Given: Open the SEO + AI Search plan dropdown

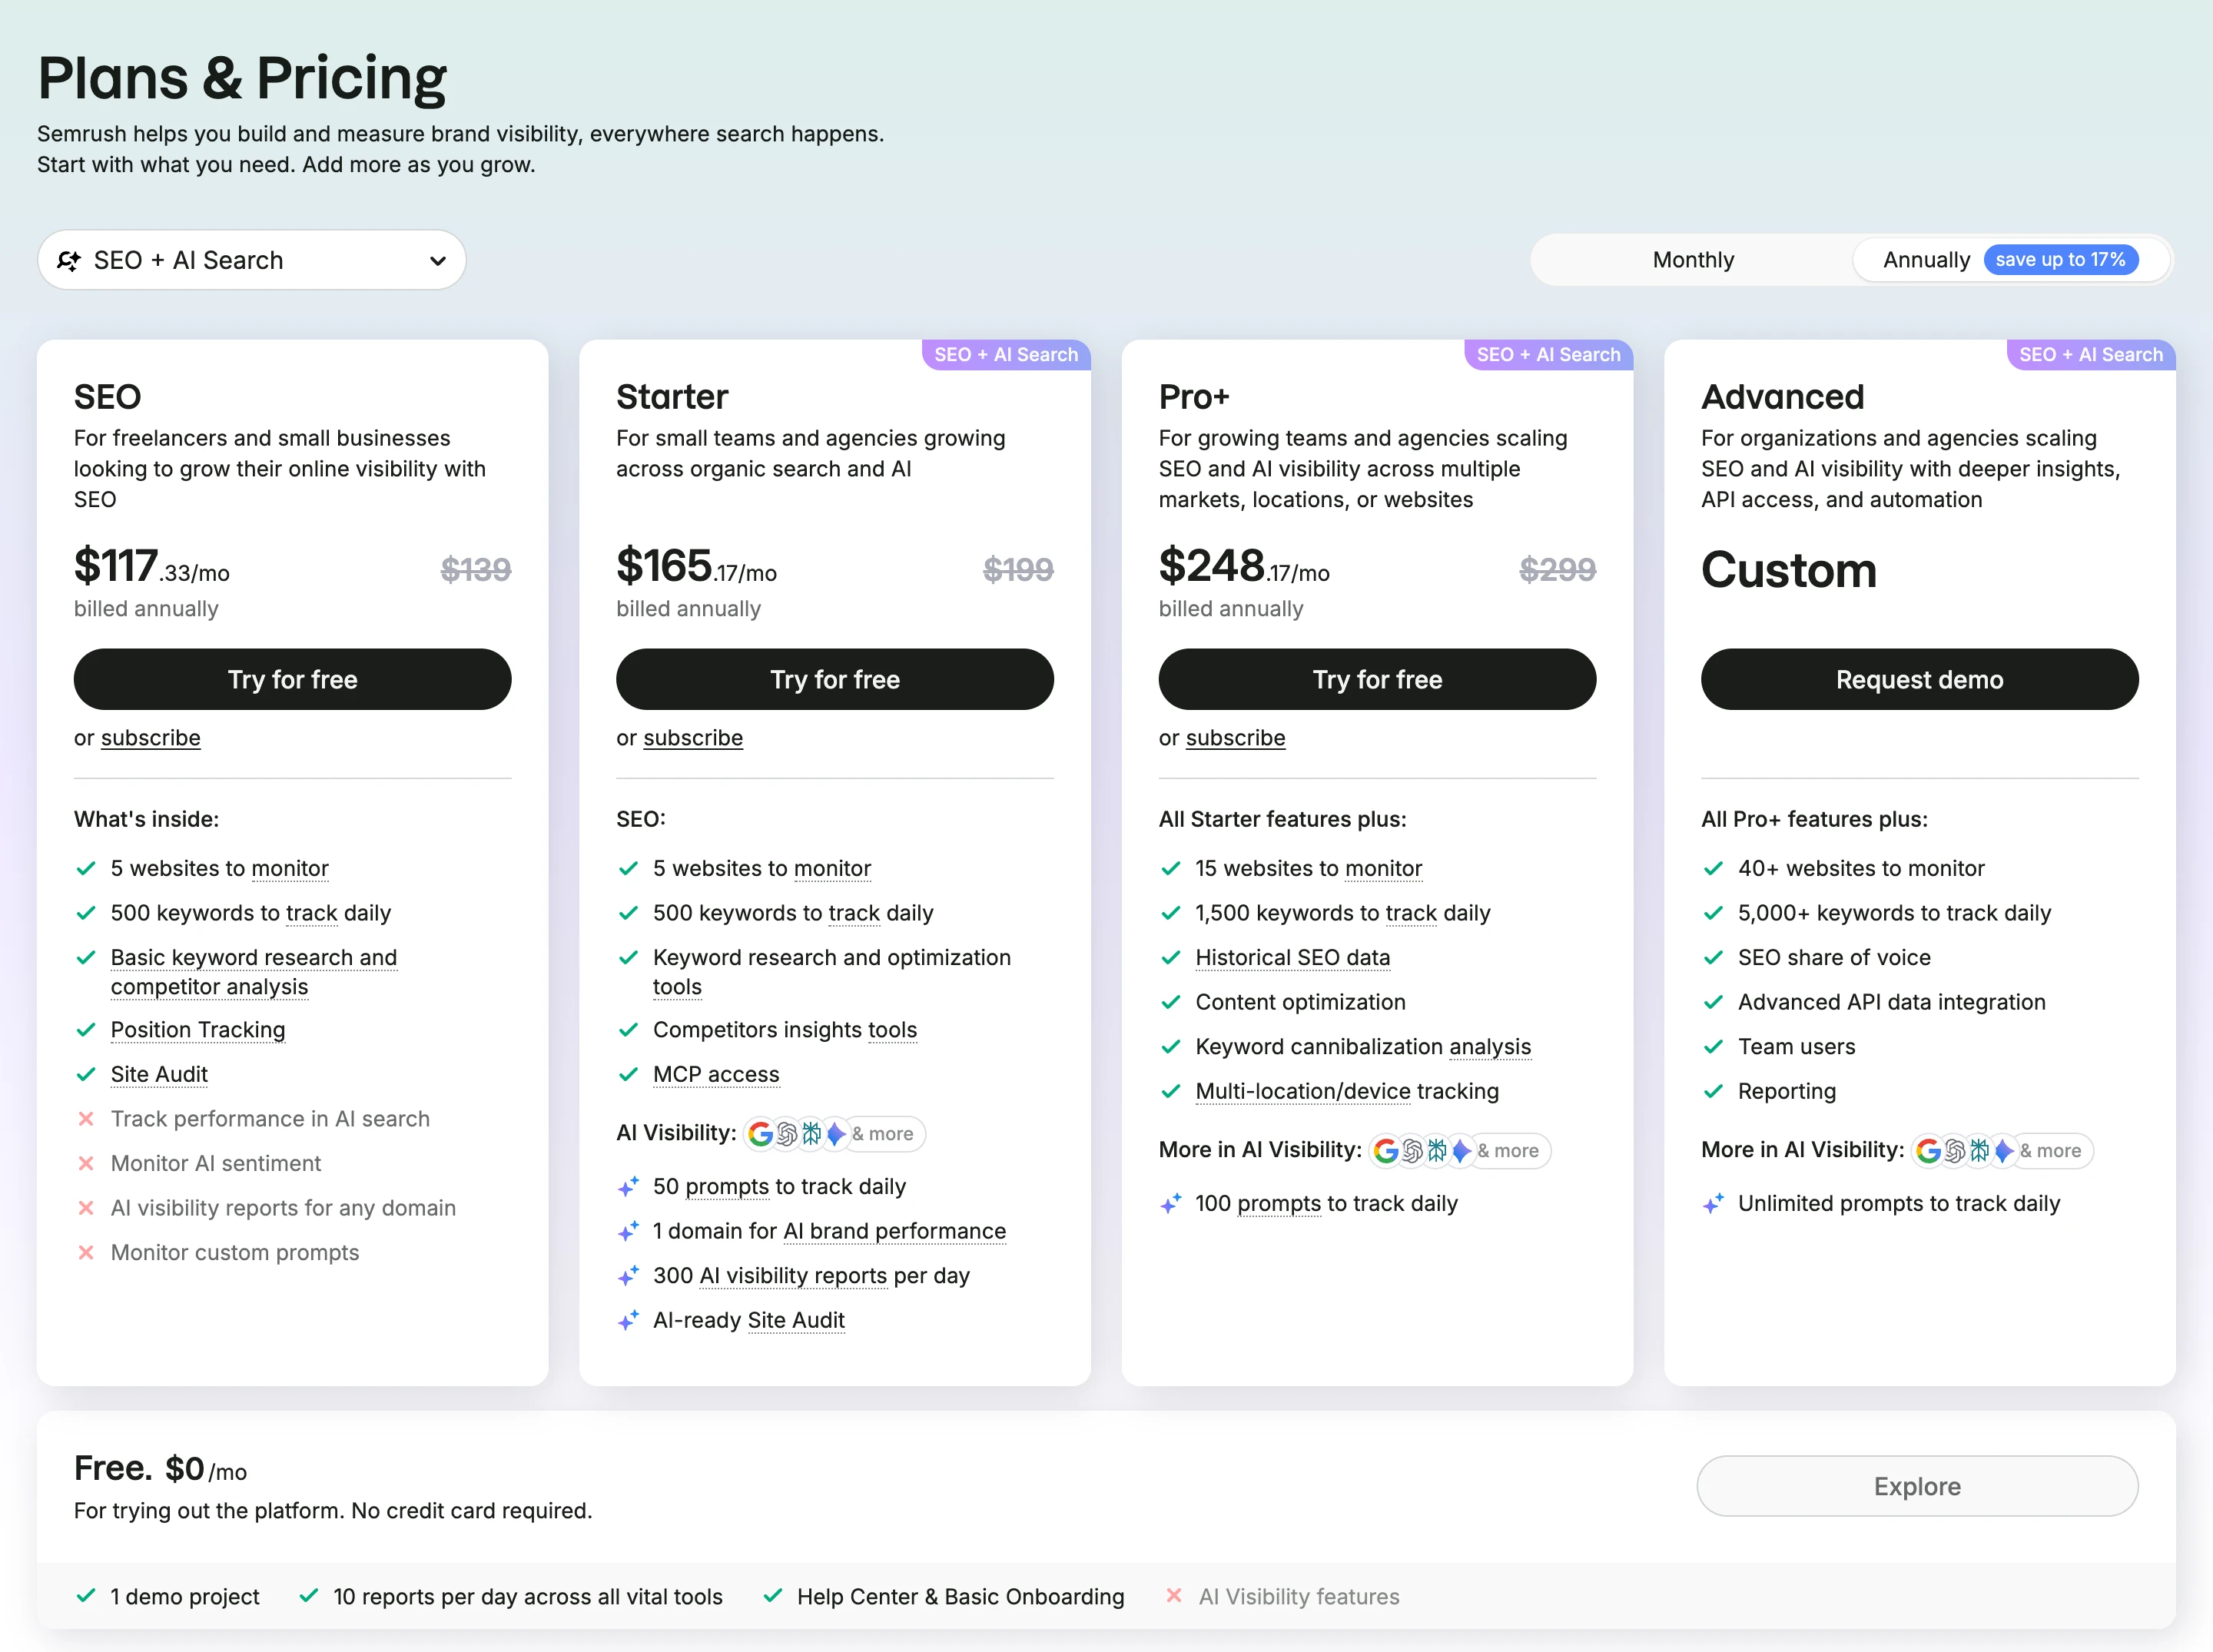Looking at the screenshot, I should 251,260.
